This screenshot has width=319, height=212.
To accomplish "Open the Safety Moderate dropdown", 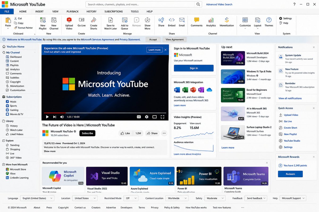I will point(215,198).
